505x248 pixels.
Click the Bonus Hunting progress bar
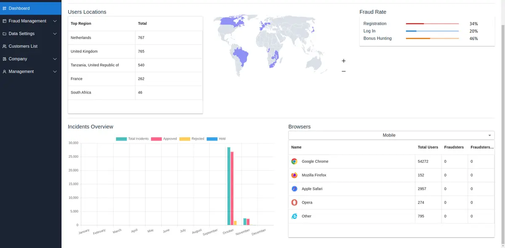pyautogui.click(x=432, y=38)
